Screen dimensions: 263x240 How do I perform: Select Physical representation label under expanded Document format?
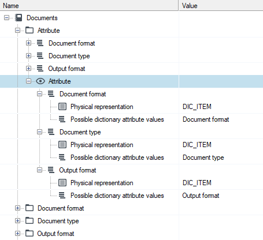point(102,107)
